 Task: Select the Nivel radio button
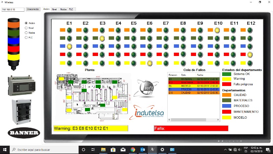[x=26, y=28]
